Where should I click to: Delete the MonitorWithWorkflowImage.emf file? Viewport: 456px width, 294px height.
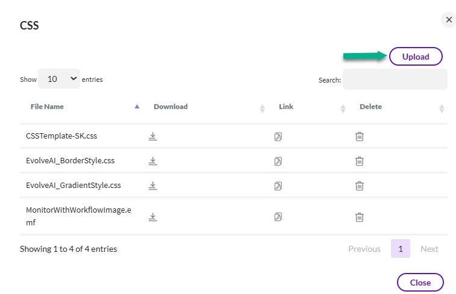[x=359, y=217]
